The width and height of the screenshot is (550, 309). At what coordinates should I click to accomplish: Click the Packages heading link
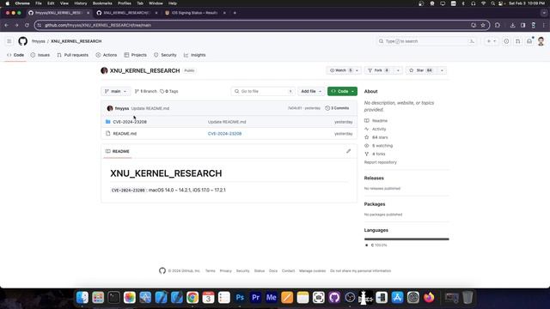point(375,204)
